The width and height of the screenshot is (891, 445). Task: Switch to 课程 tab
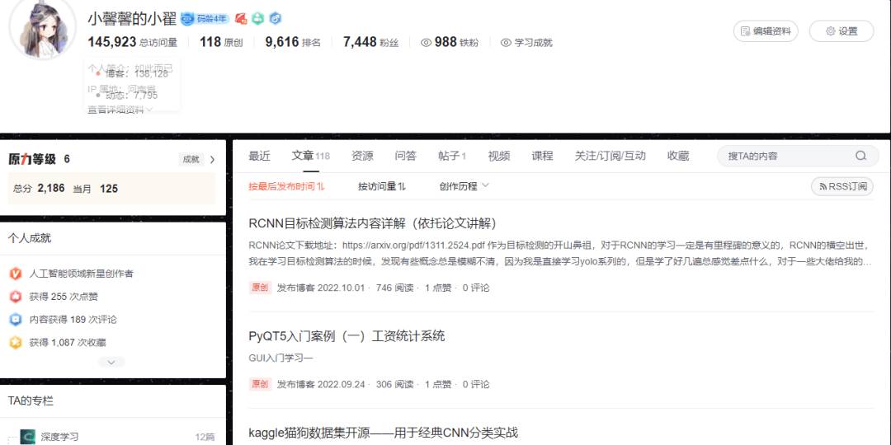(542, 156)
